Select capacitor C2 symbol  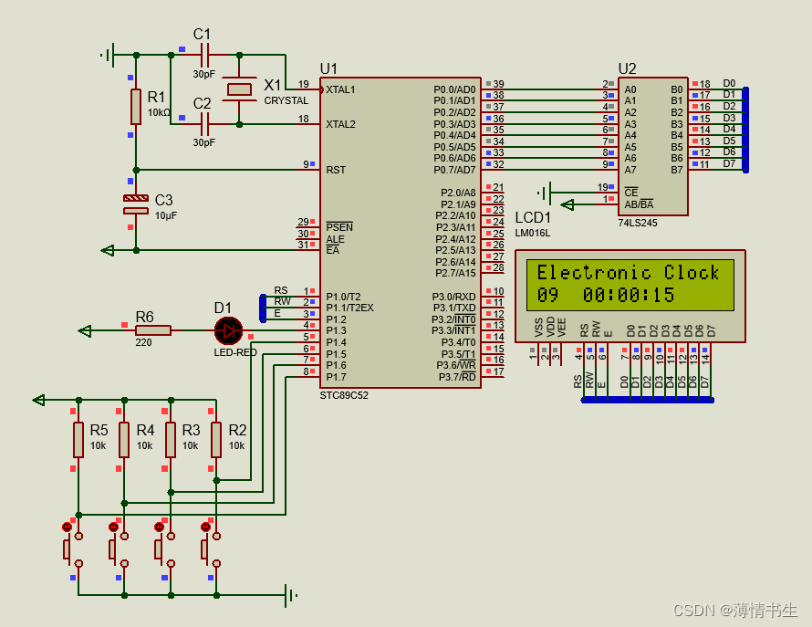point(204,124)
